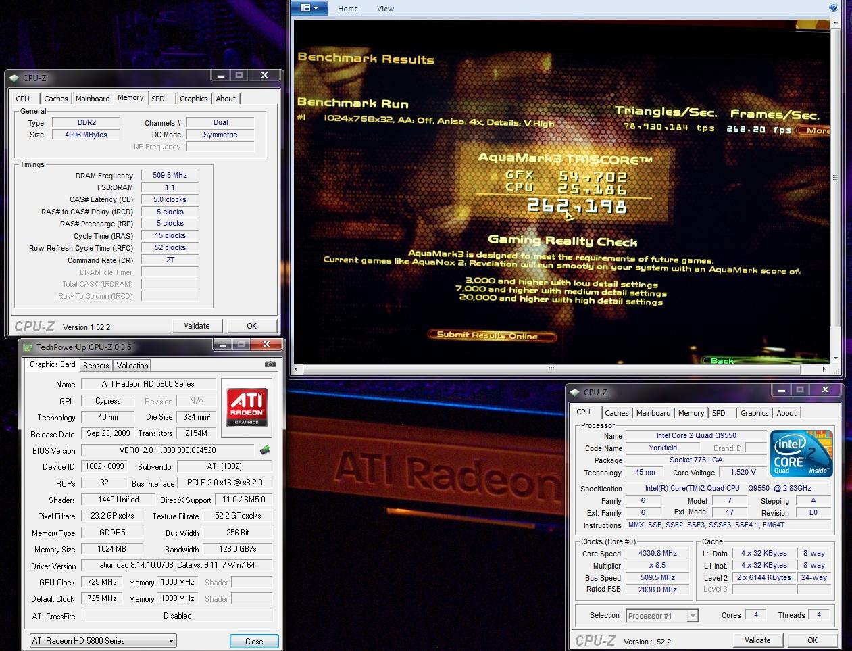Open the Caches tab in processor CPU-Z window
The height and width of the screenshot is (651, 852).
(x=617, y=413)
